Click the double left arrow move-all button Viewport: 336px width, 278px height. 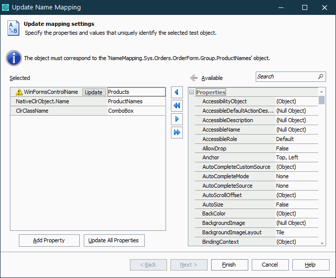(176, 106)
